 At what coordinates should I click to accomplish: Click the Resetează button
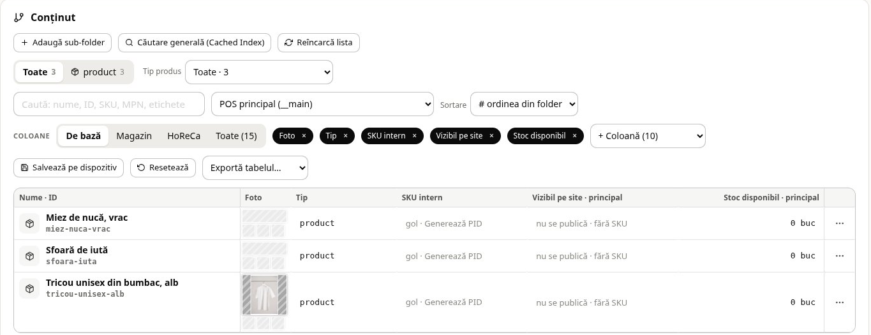tap(163, 168)
